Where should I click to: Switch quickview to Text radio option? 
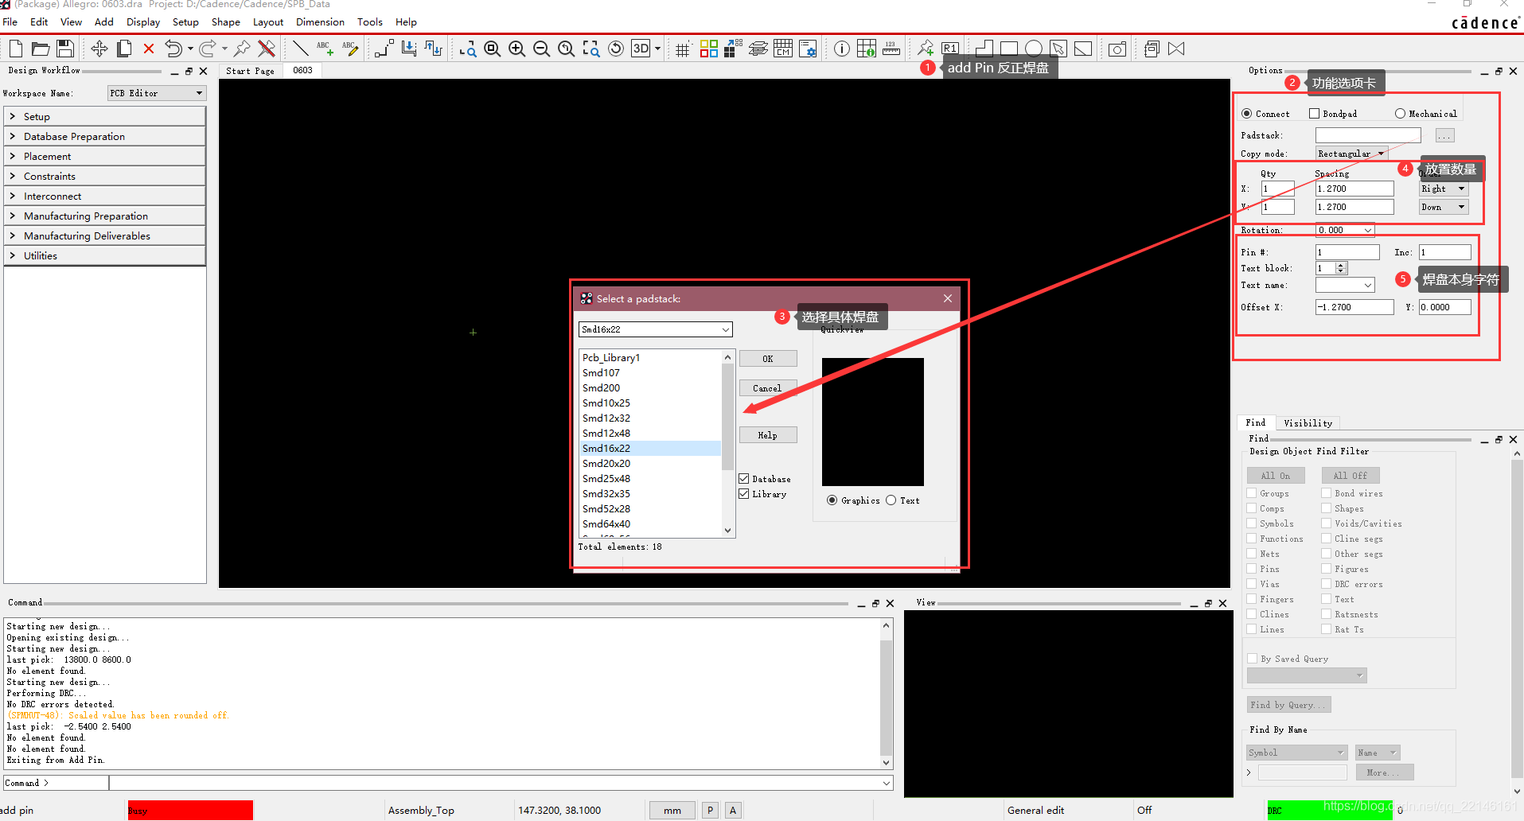[891, 500]
